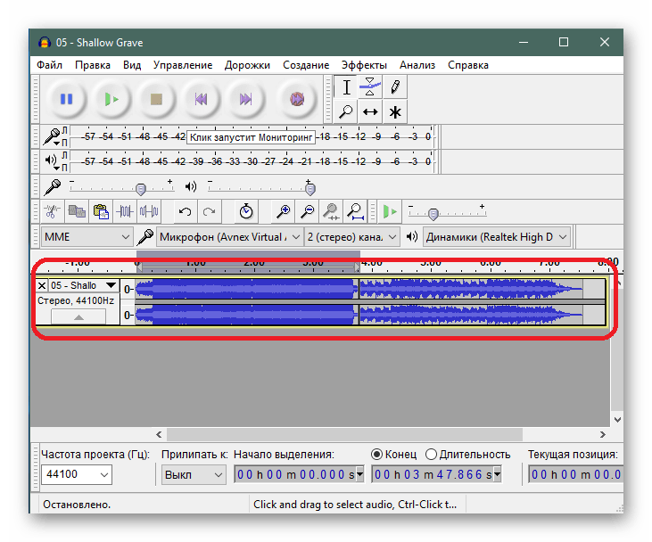The height and width of the screenshot is (542, 652).
Task: Select the Envelope tool
Action: click(x=370, y=87)
